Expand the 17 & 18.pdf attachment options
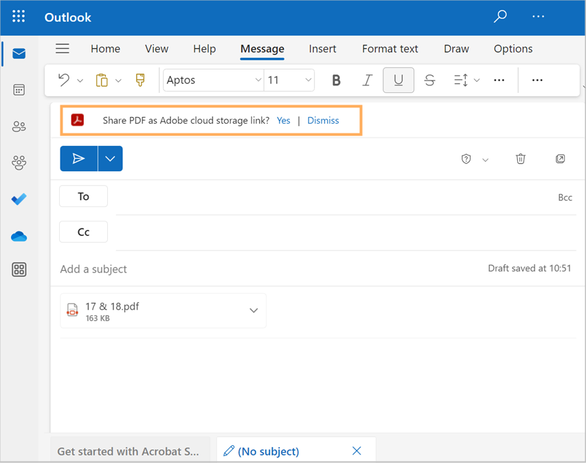 [253, 310]
